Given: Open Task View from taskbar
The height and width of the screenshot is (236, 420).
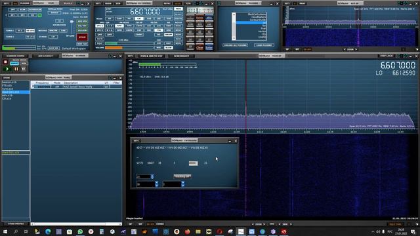Looking at the screenshot, I should (x=26, y=231).
